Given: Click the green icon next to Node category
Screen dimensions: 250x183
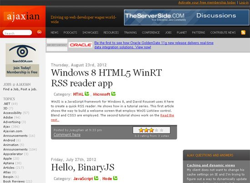Looking at the screenshot, I should click(115, 178).
